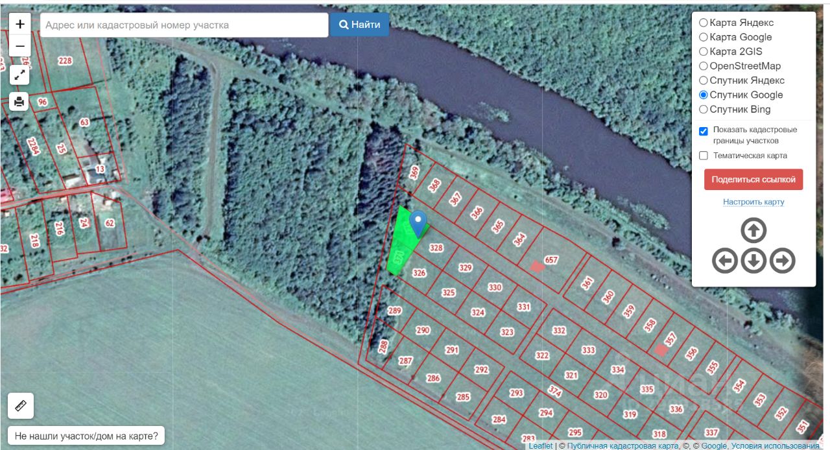This screenshot has height=450, width=830.
Task: Click plot number 329
Action: 466,268
